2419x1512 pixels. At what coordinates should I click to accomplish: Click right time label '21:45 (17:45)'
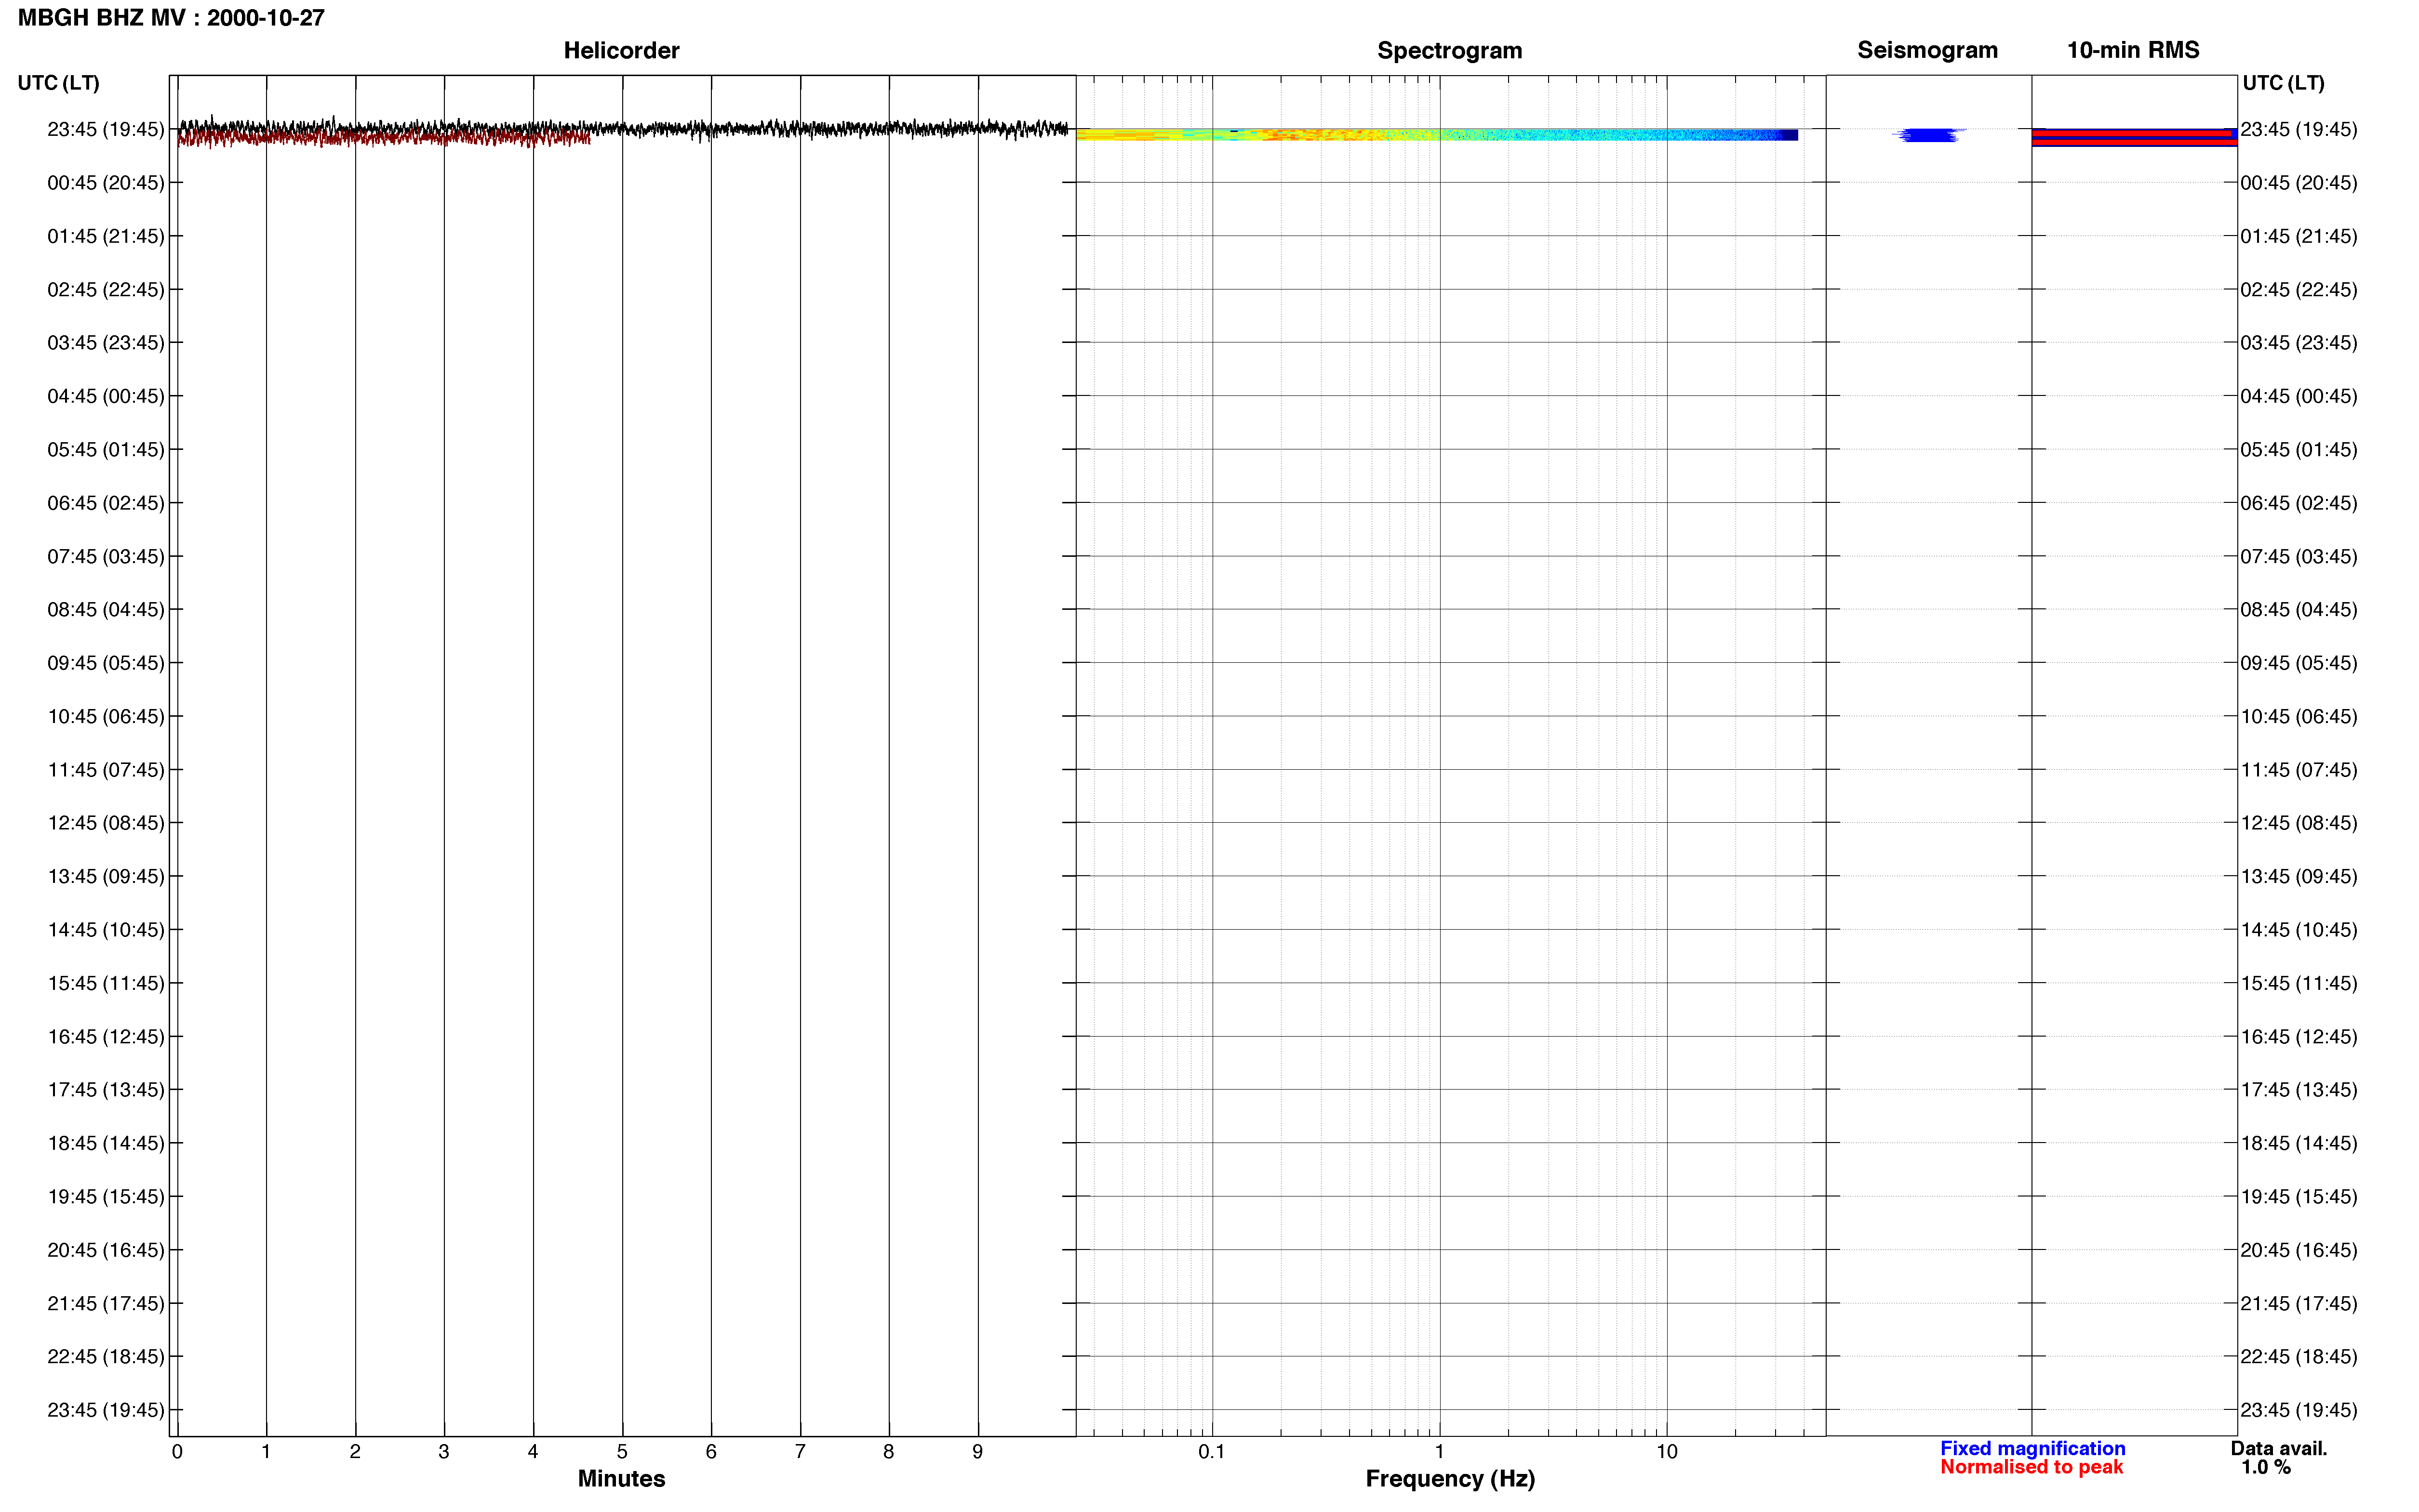pyautogui.click(x=2299, y=1303)
